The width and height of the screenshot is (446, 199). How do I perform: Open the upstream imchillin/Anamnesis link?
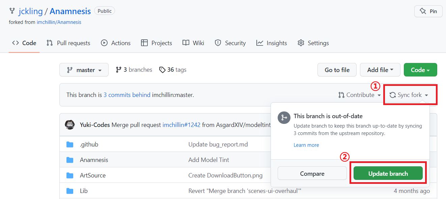(x=59, y=22)
